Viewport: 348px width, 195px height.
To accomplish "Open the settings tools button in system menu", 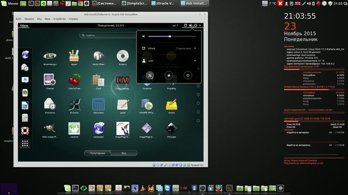I will (150, 75).
